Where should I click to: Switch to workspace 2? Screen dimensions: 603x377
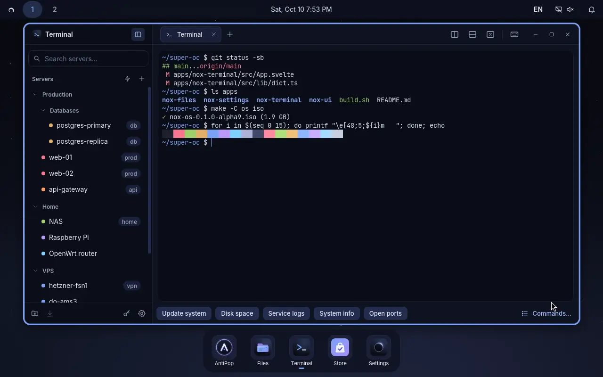click(x=55, y=9)
